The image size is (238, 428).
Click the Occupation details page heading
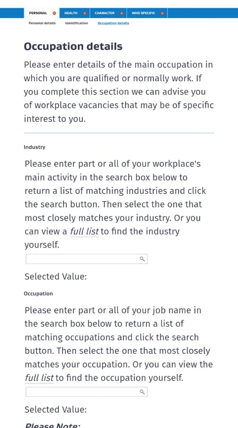[73, 47]
